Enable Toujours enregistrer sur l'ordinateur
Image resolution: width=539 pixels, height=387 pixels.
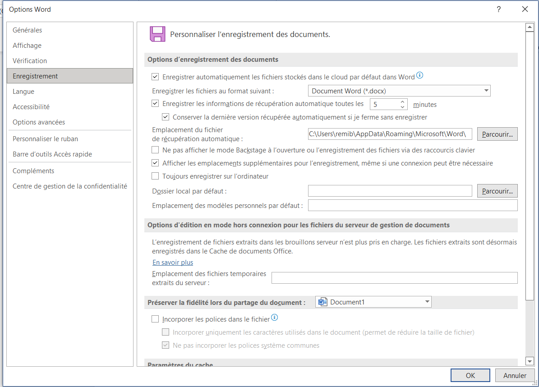tap(155, 176)
